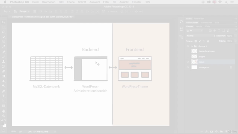
Task: Open the Fenster menu
Action: (136, 2)
